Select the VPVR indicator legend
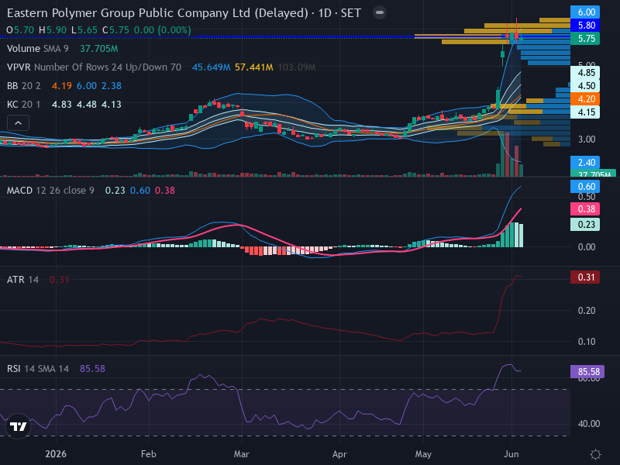Image resolution: width=620 pixels, height=465 pixels. click(x=94, y=67)
